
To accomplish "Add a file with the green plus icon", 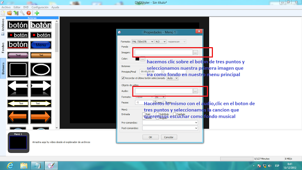I will coord(37,13).
